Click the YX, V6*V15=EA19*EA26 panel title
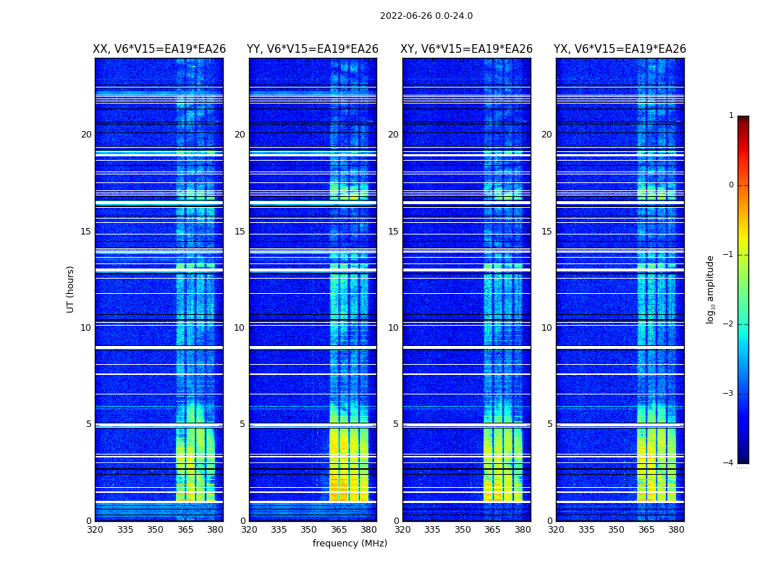760x579 pixels. (620, 49)
